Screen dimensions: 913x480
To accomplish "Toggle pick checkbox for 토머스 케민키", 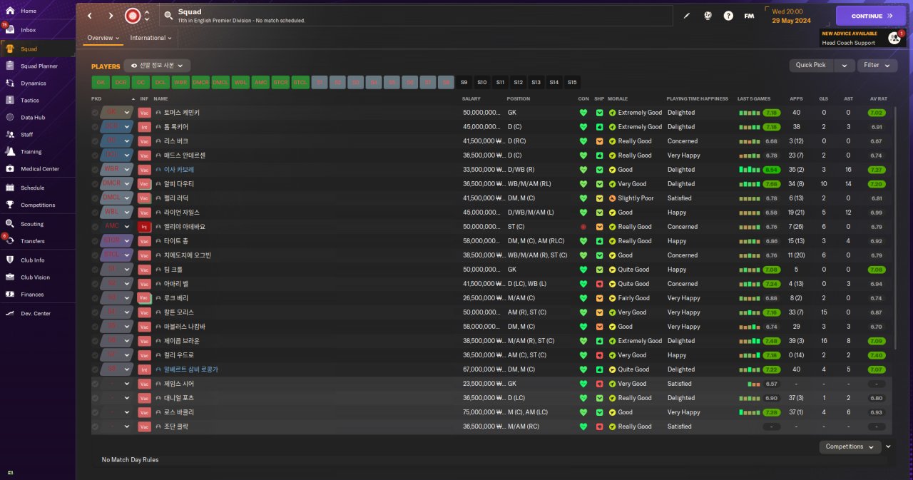I will 96,113.
